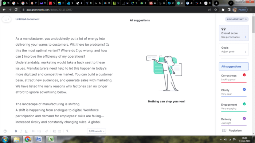Switch to the WhatsApp browser tab
This screenshot has width=255, height=143.
6,3
